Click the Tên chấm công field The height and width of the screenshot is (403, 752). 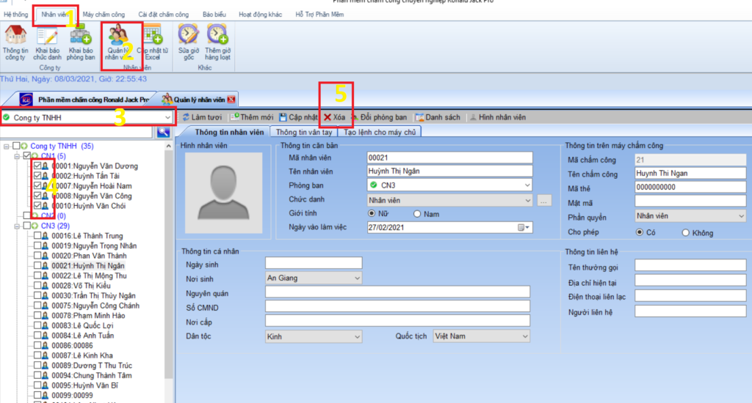tap(690, 174)
